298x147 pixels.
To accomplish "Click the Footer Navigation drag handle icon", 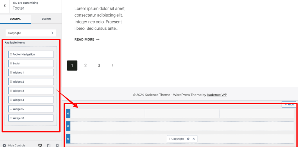I will (x=11, y=54).
